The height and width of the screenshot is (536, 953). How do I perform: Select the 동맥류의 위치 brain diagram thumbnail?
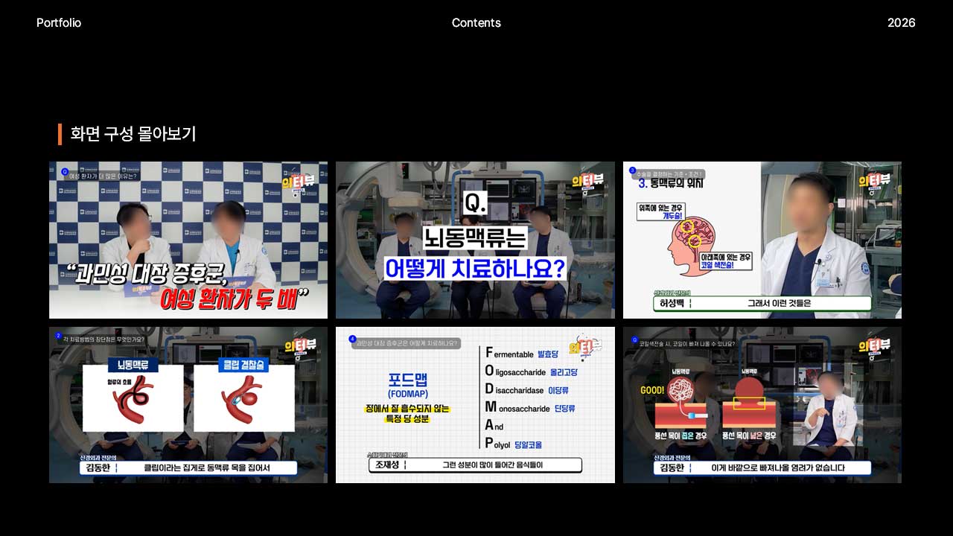click(x=762, y=240)
